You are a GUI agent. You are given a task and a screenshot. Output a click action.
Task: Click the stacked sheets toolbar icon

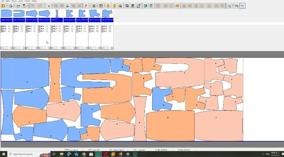click(x=18, y=6)
